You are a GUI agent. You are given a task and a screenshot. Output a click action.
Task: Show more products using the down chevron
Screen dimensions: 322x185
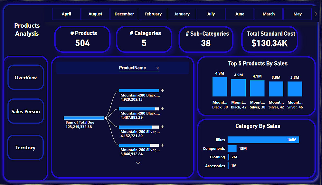coord(138,163)
